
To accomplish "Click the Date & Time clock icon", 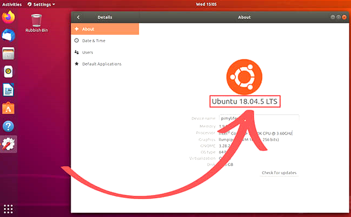I will pos(77,41).
